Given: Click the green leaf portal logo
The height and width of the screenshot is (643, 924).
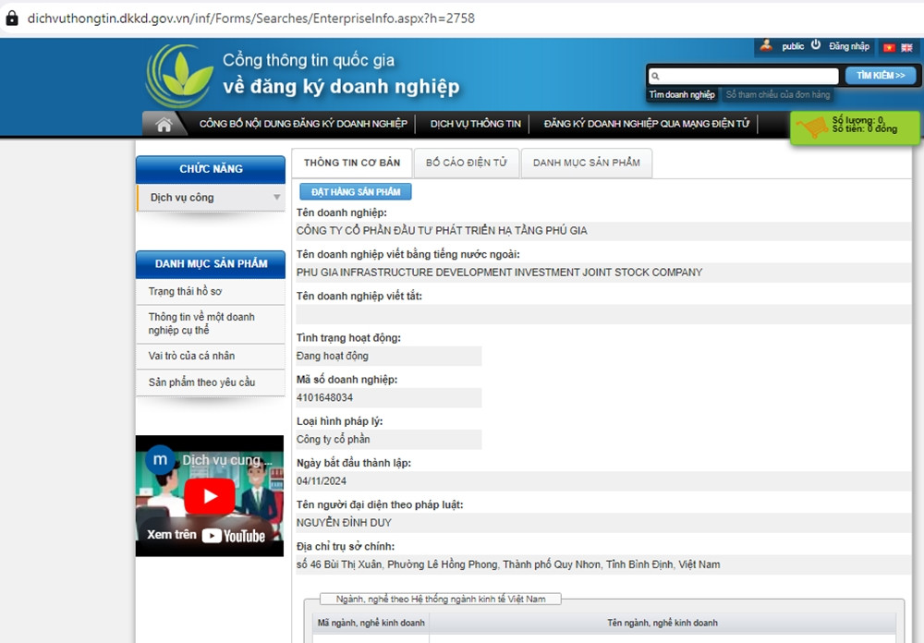Looking at the screenshot, I should click(178, 76).
